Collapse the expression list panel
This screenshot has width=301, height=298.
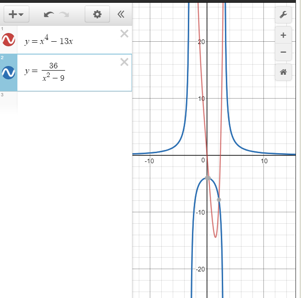[121, 14]
